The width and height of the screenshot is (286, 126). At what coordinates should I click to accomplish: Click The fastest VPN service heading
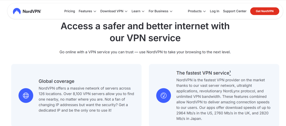[x=203, y=73]
